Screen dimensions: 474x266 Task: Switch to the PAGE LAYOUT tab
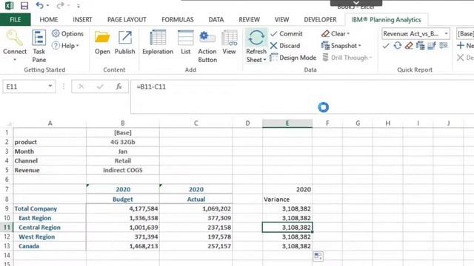point(127,20)
